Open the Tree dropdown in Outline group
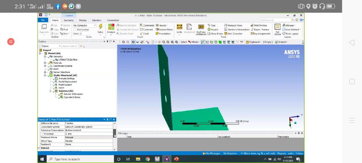Viewport: 362px width, 163px height. (x=65, y=34)
